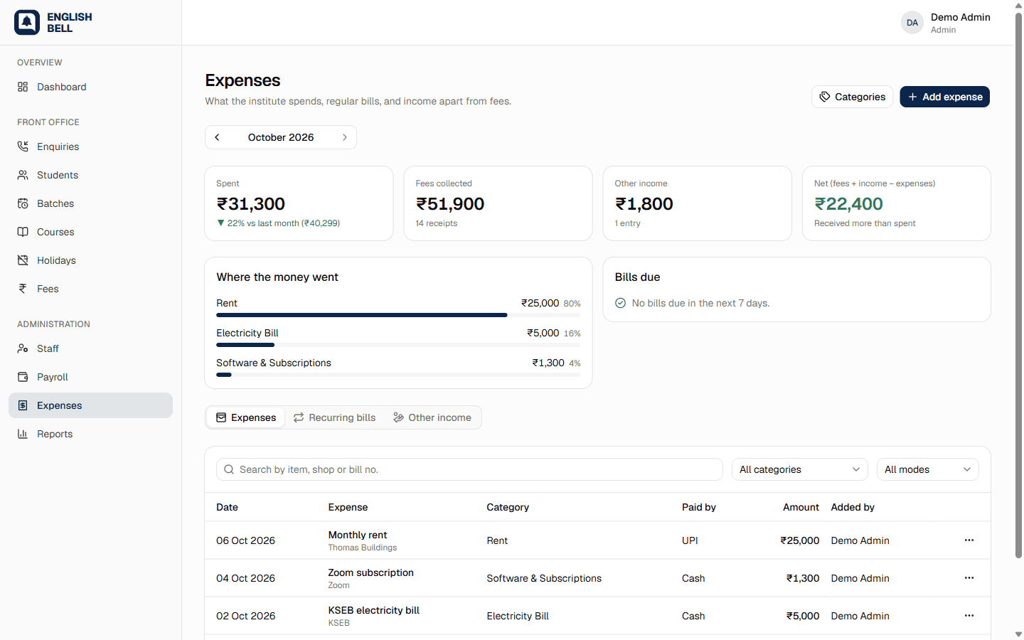Open the Holidays page
Screen dimensions: 1024x640
pyautogui.click(x=90, y=260)
